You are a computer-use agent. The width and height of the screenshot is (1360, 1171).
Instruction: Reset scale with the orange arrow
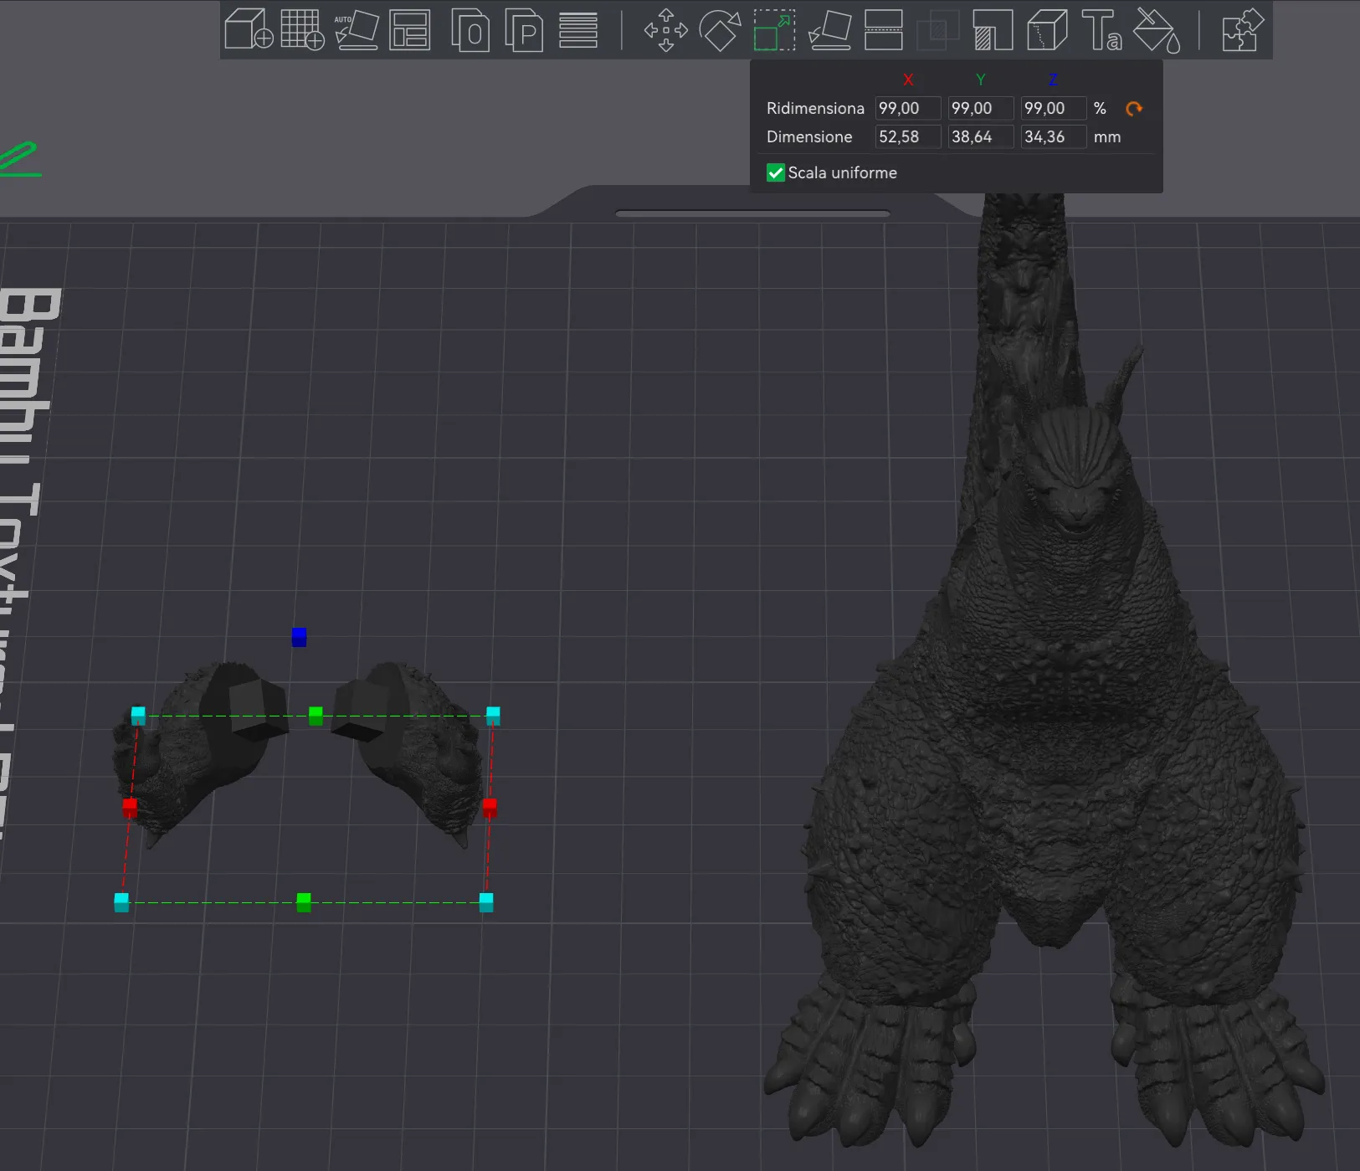[x=1134, y=109]
